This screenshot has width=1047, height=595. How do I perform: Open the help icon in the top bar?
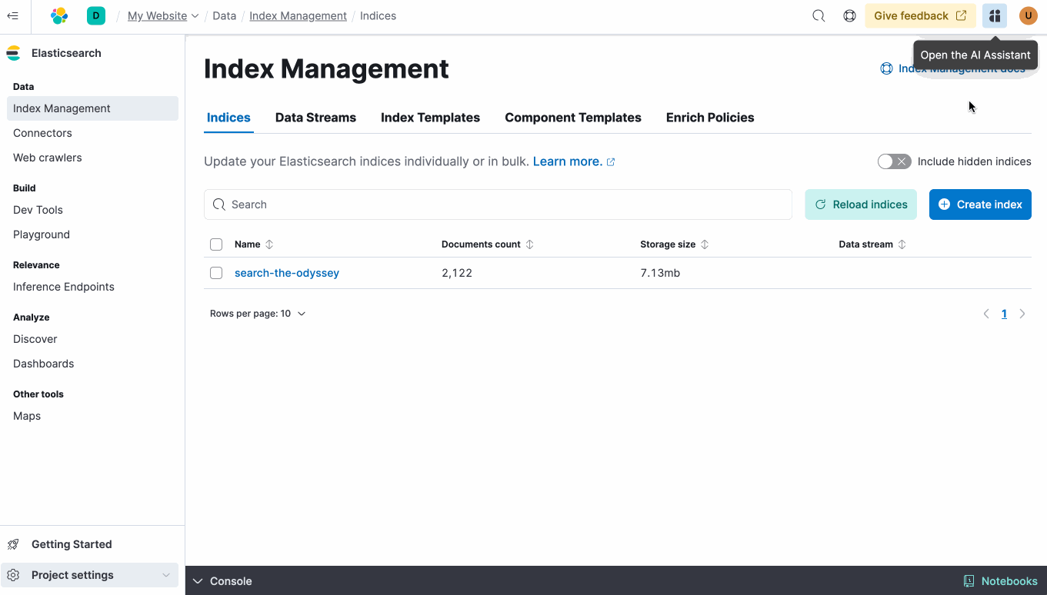(849, 15)
